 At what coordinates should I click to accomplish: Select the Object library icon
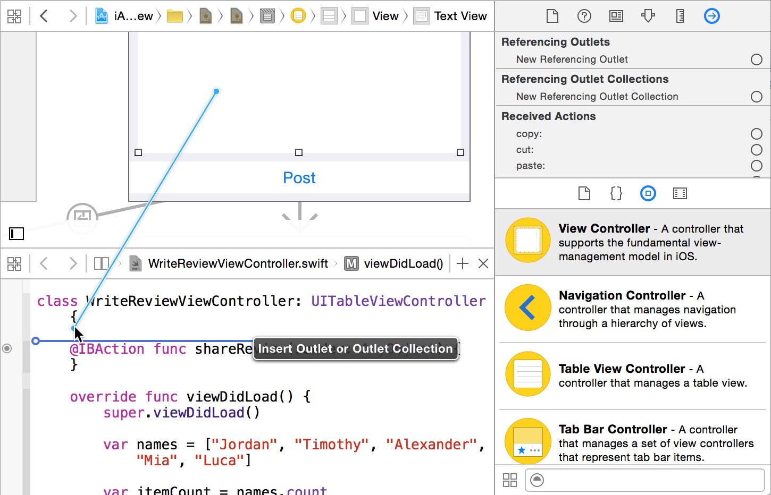coord(648,193)
